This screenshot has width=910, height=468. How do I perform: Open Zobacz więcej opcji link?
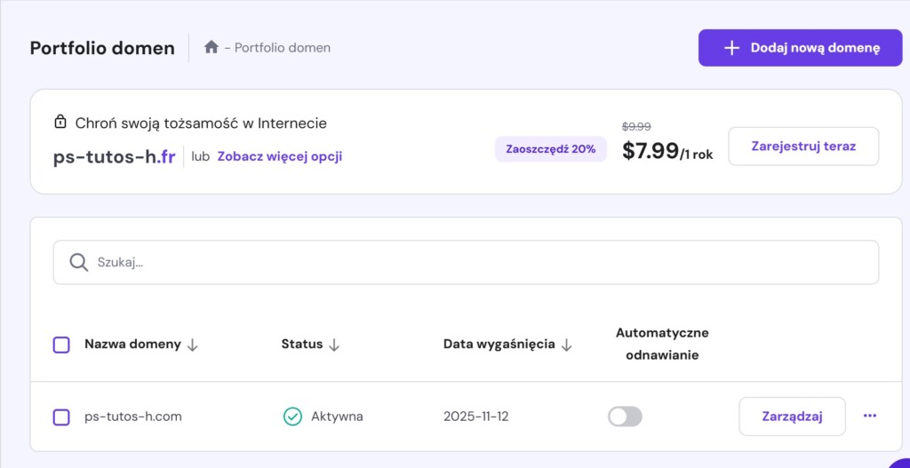click(x=280, y=156)
